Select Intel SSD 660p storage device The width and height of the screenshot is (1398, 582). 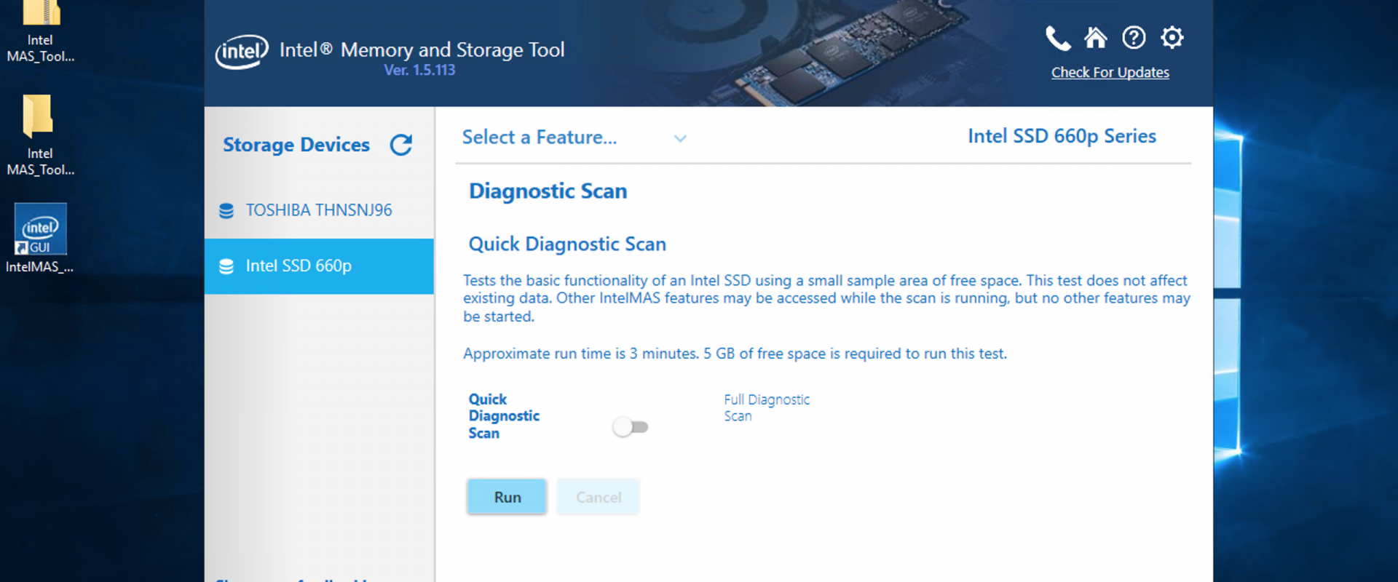click(x=319, y=266)
